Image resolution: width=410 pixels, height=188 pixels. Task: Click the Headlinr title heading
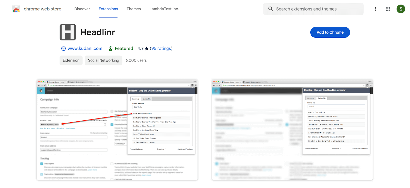[98, 32]
